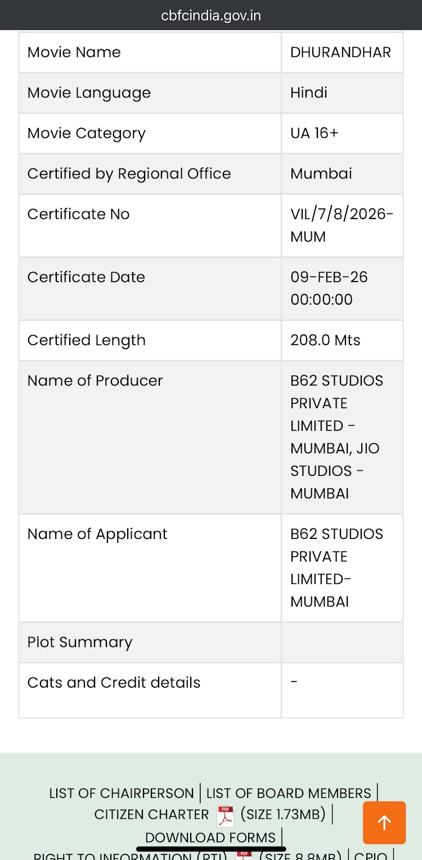Open the List of Board Members link
Viewport: 422px width, 860px height.
[x=289, y=793]
